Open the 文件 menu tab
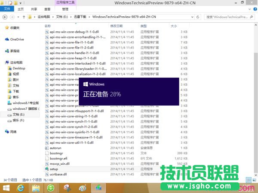 coord(7,9)
